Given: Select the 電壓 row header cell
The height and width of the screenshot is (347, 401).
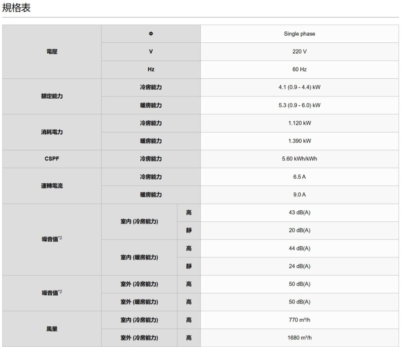Looking at the screenshot, I should (52, 52).
